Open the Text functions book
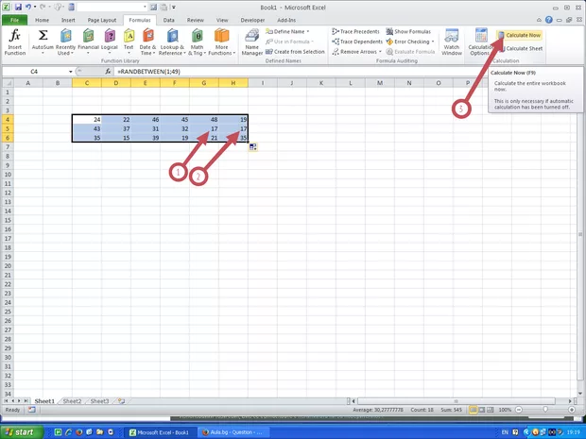The height and width of the screenshot is (439, 586). 129,42
